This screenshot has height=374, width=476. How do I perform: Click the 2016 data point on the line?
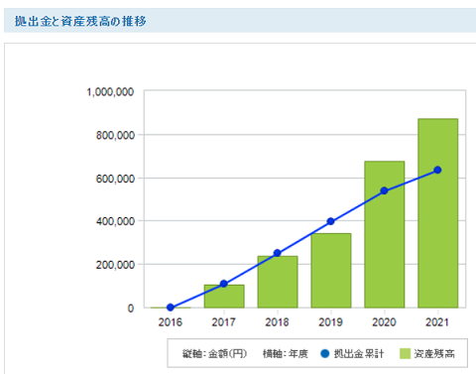171,308
